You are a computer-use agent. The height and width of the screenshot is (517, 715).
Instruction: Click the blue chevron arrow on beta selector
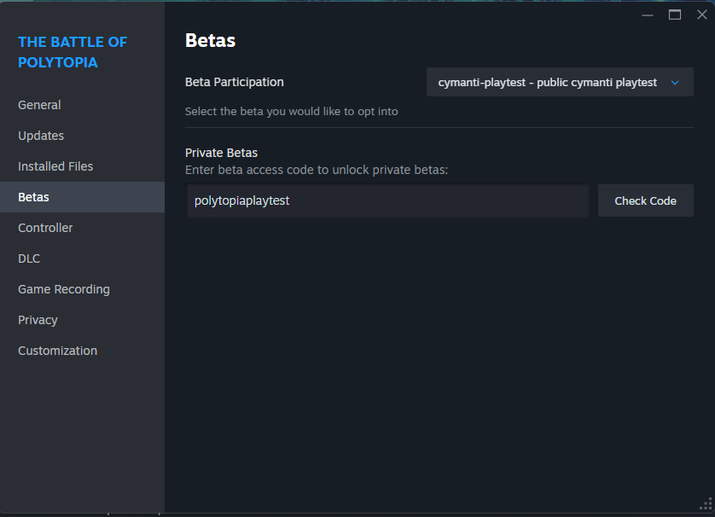675,83
